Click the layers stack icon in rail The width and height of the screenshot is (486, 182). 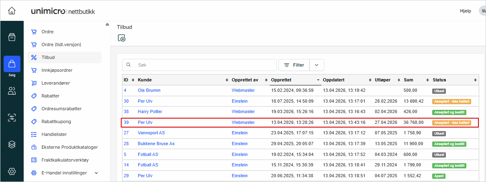tap(12, 144)
